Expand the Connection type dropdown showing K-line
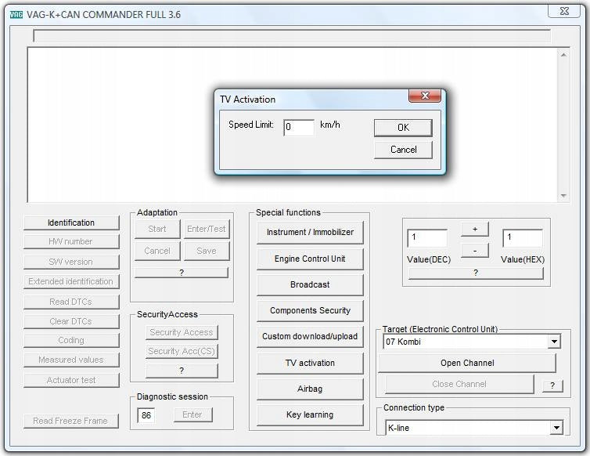Screen dimensions: 590x456 click(556, 428)
